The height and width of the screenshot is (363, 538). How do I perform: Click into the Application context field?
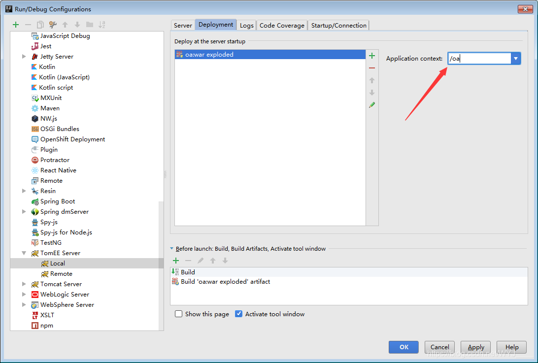(x=479, y=59)
